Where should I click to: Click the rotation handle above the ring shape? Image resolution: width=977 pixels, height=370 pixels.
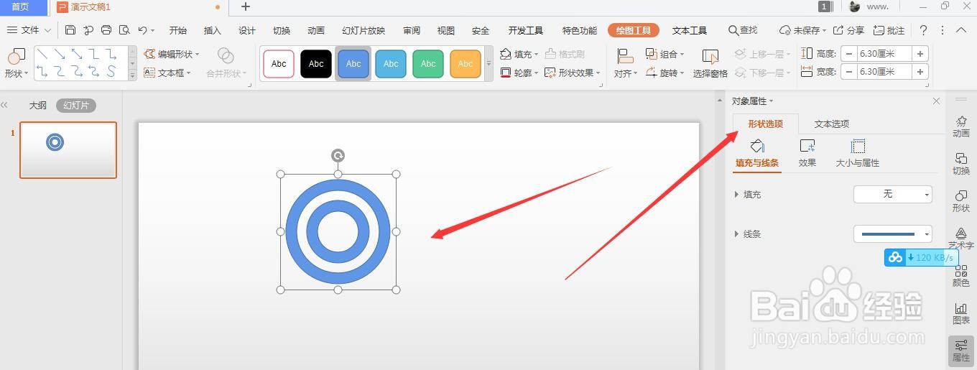[x=338, y=155]
